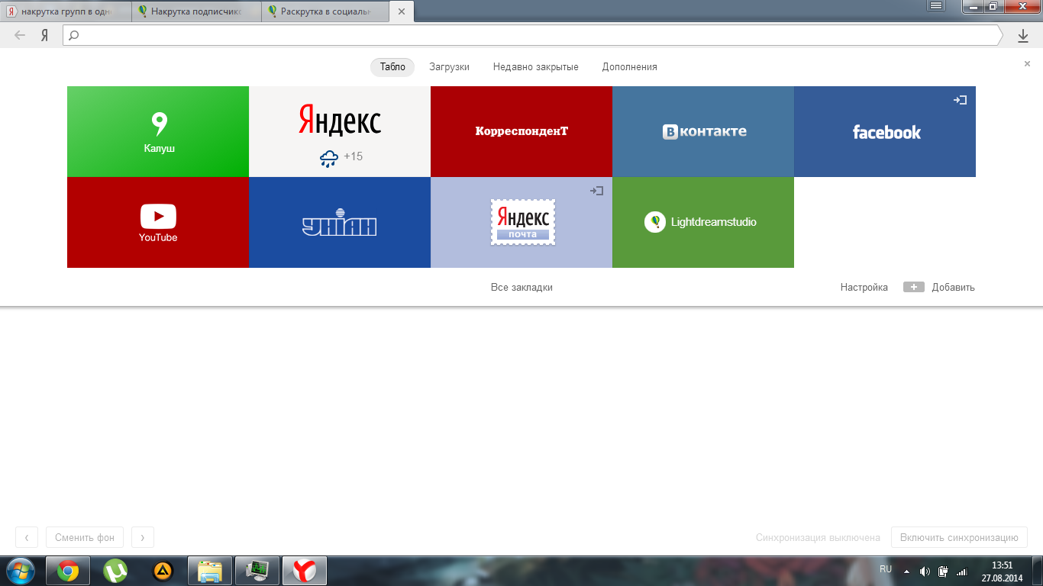This screenshot has width=1043, height=586.
Task: Click the RU language indicator
Action: (886, 569)
